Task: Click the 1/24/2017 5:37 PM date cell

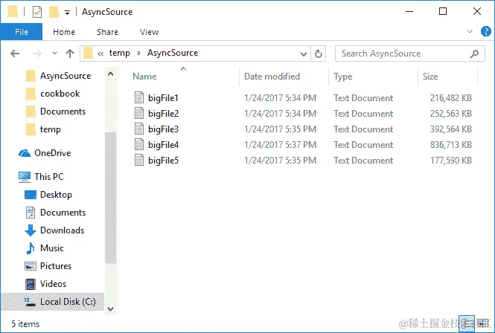Action: coord(281,145)
